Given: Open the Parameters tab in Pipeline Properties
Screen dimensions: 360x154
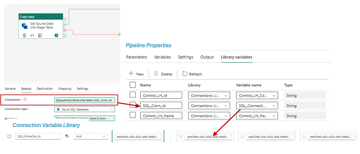Looking at the screenshot, I should point(137,57).
